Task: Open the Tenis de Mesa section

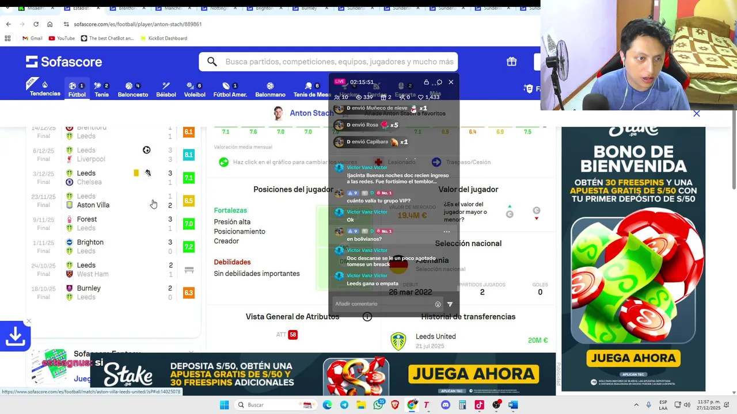Action: pos(311,89)
